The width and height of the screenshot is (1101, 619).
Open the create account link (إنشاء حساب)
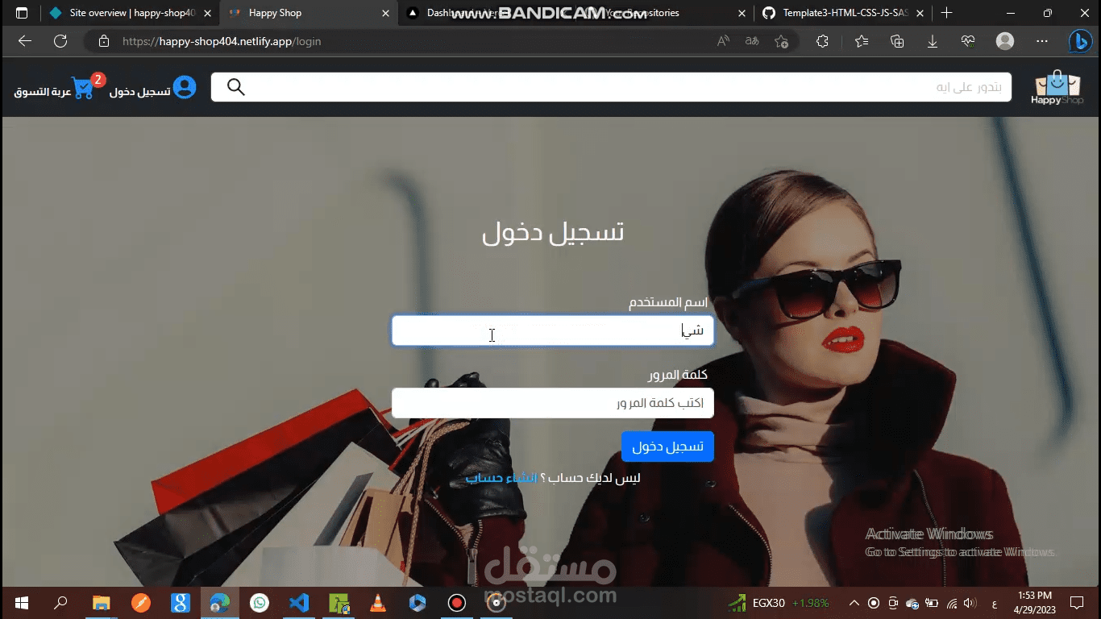[x=501, y=478]
